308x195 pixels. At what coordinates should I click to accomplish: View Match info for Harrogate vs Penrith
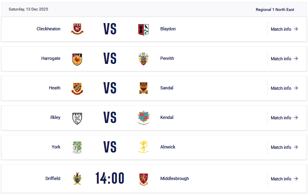[x=284, y=59]
